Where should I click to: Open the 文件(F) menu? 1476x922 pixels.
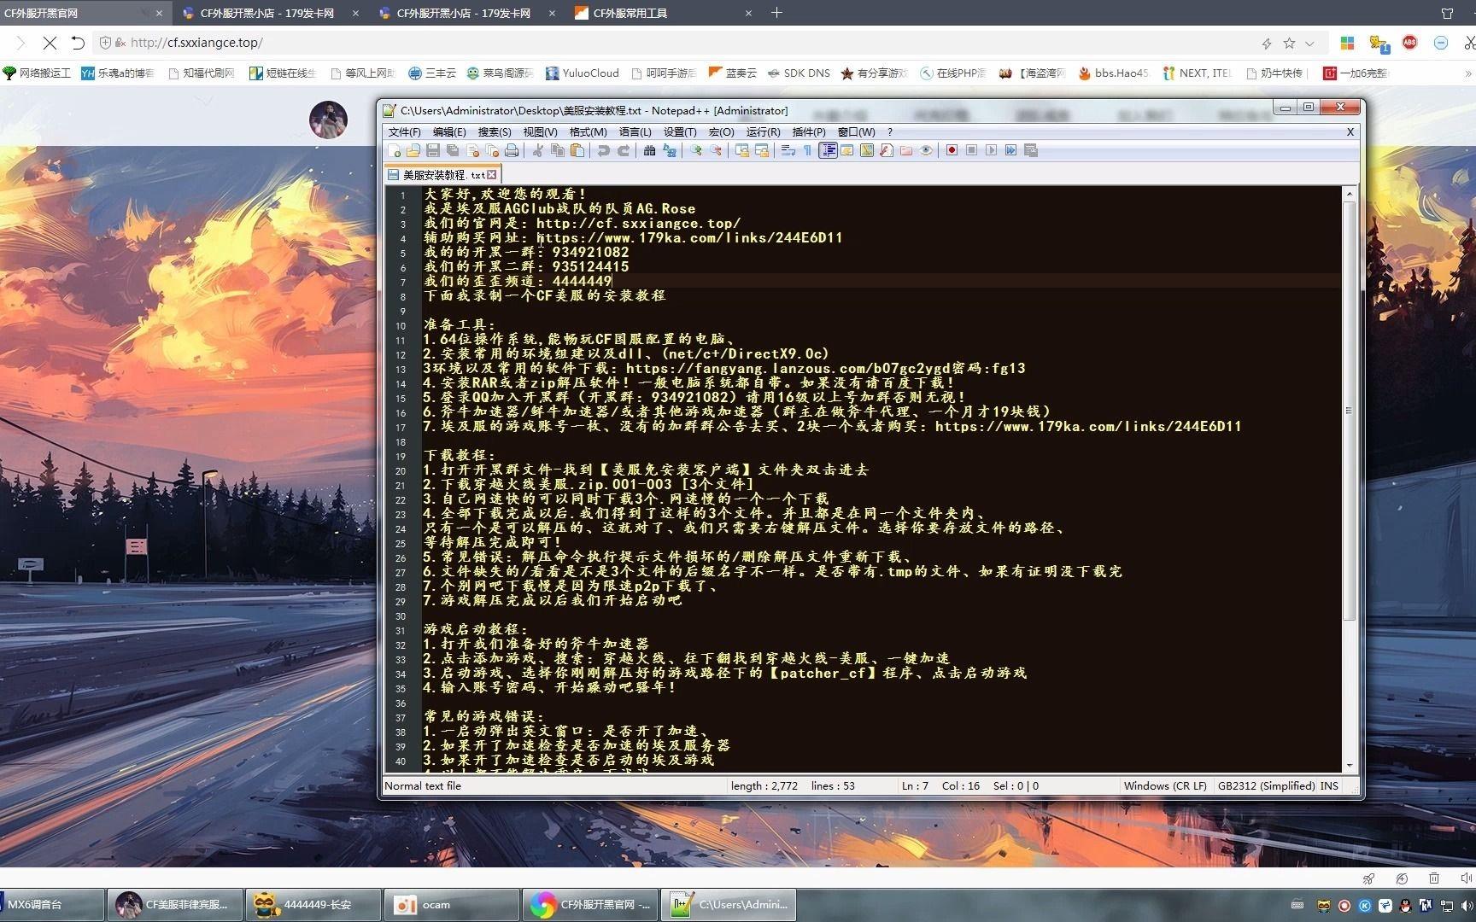(x=404, y=132)
